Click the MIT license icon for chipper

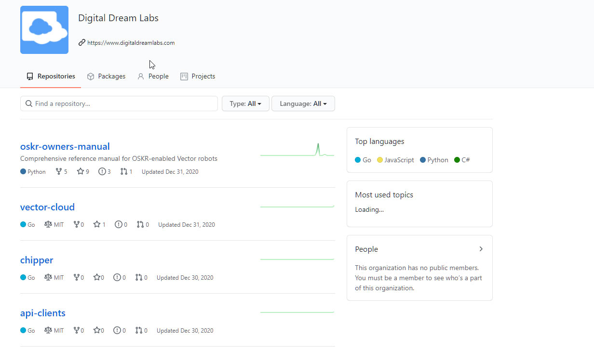48,277
